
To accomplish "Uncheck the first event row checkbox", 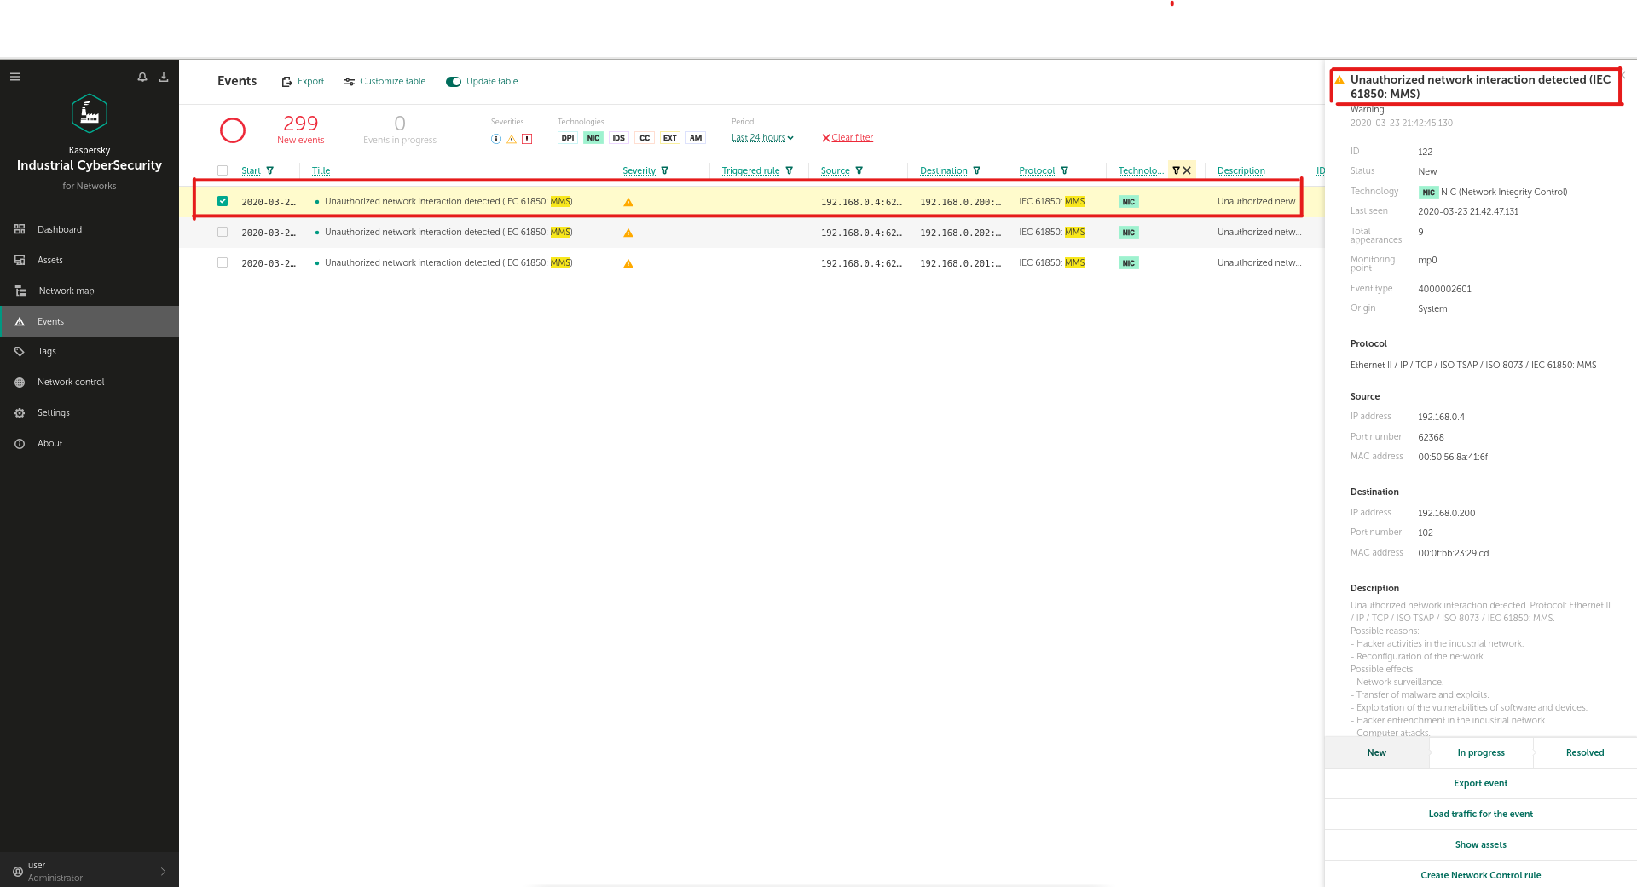I will (223, 201).
